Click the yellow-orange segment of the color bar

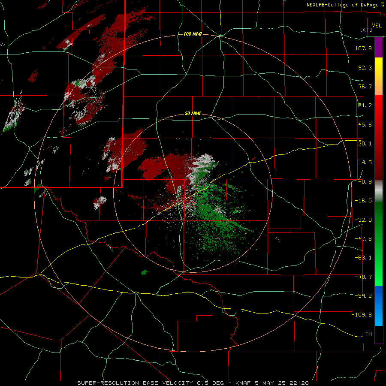[x=379, y=76]
